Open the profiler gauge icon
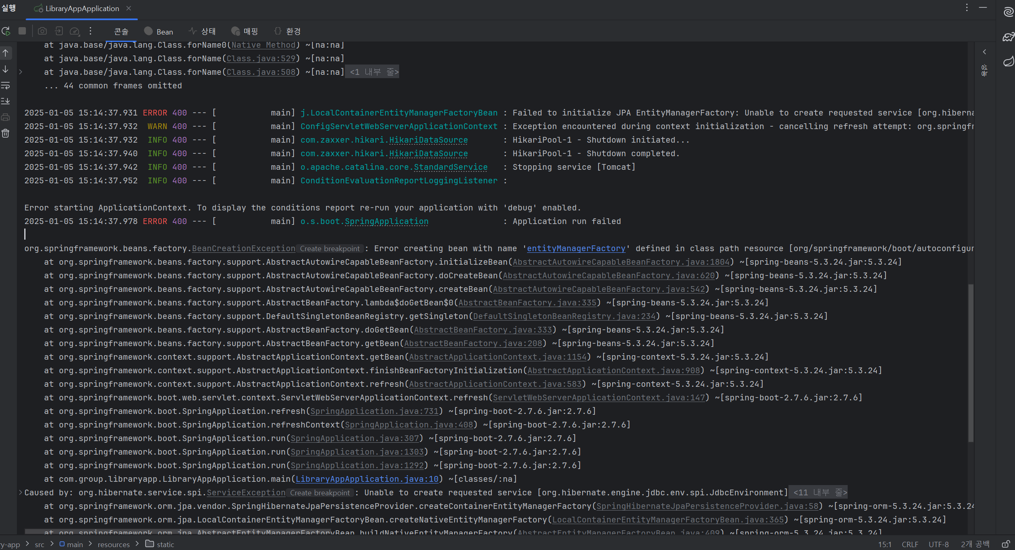The height and width of the screenshot is (550, 1015). tap(75, 31)
